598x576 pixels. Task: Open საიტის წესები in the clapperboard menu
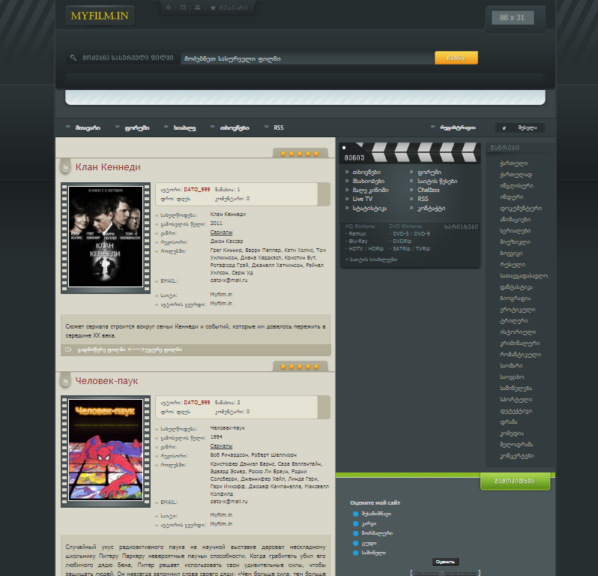[x=437, y=181]
